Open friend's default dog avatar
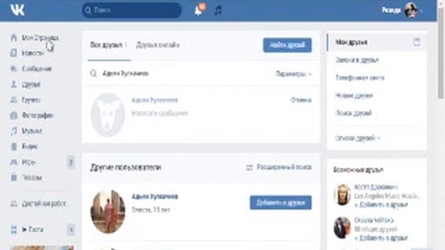 pos(108,115)
